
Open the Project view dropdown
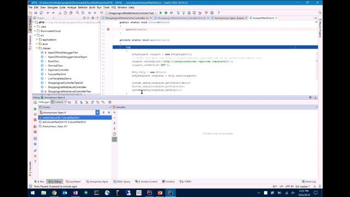coord(54,18)
